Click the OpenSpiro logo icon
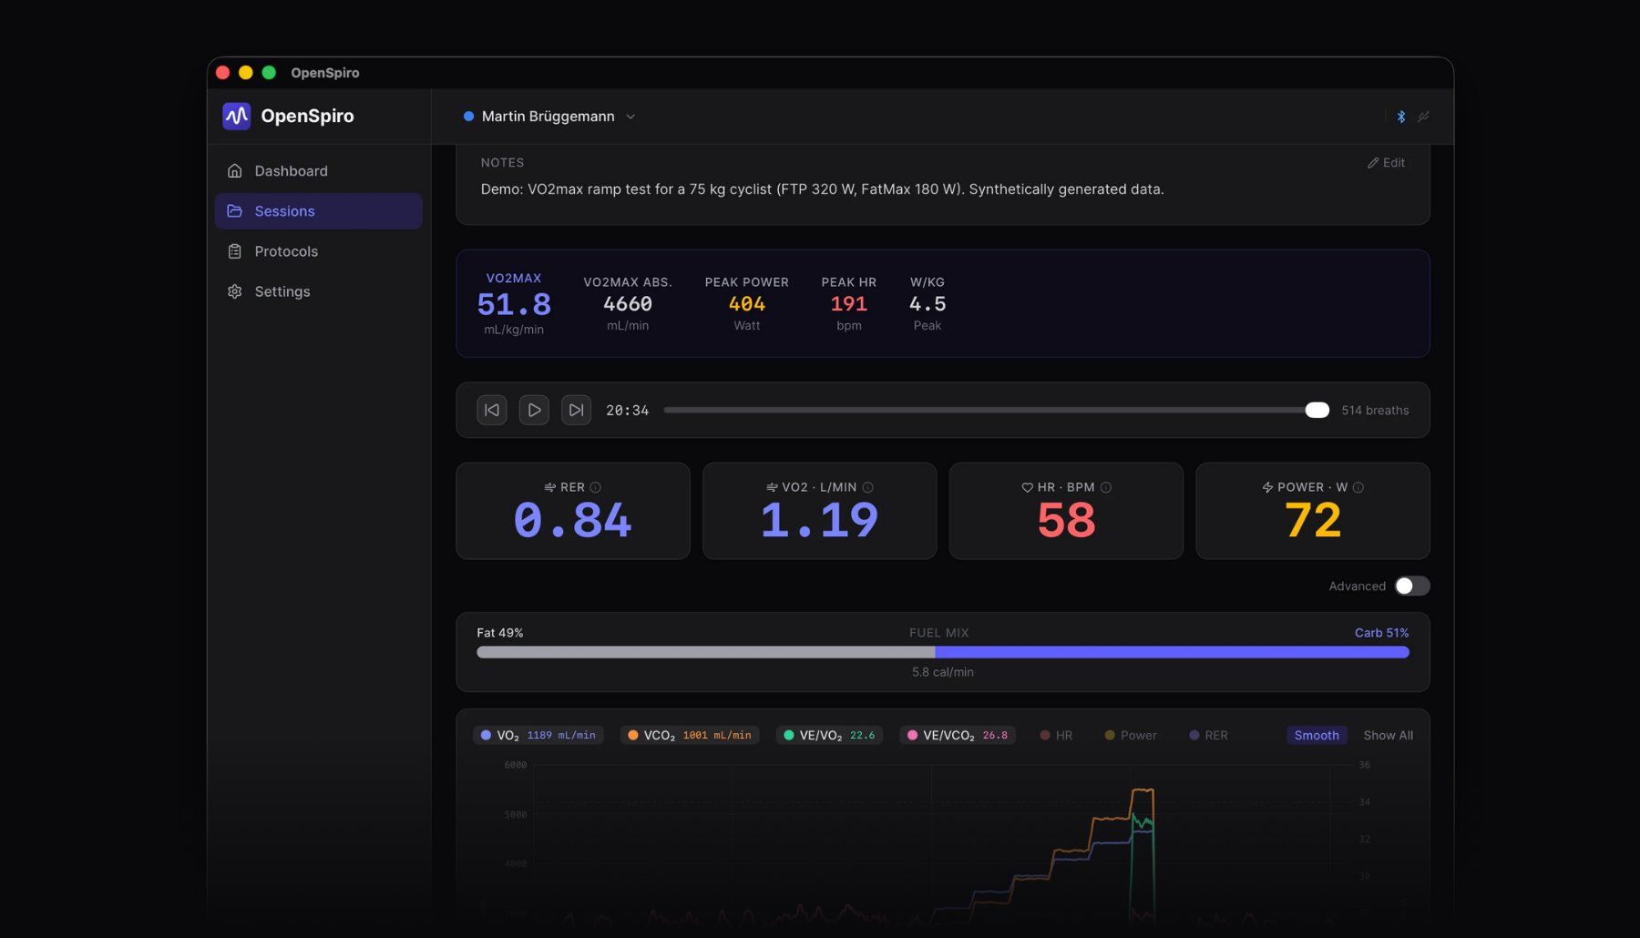 [237, 116]
